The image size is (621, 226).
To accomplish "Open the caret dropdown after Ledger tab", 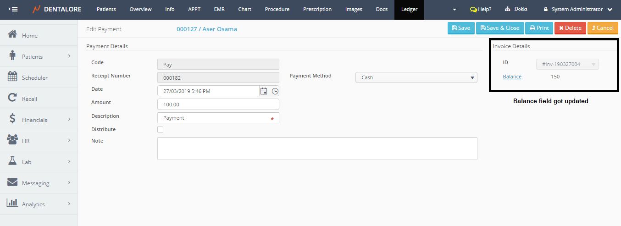I will point(454,10).
